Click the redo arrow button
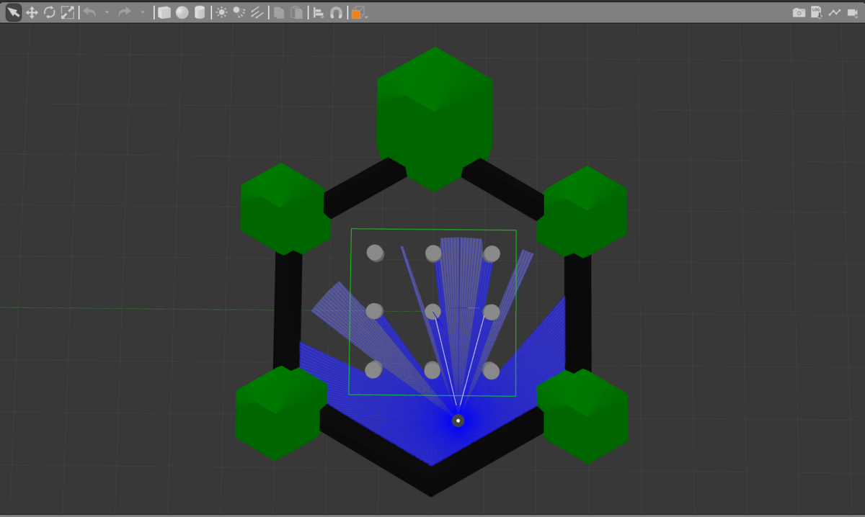The width and height of the screenshot is (865, 517). click(x=124, y=12)
